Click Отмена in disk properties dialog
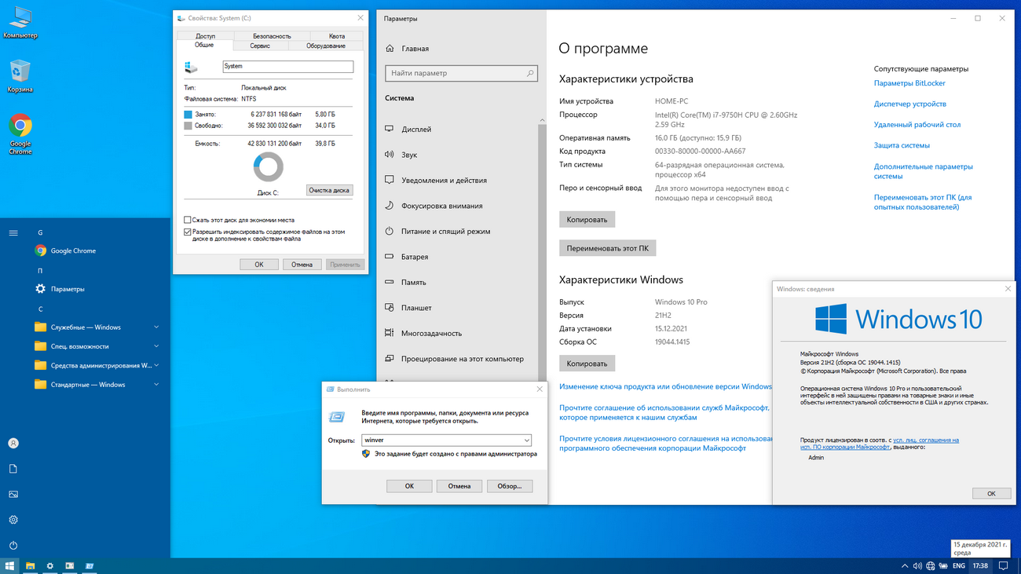This screenshot has width=1021, height=574. point(302,265)
